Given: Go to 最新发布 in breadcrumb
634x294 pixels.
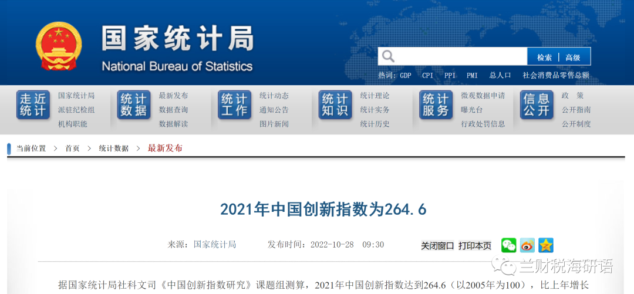Looking at the screenshot, I should [165, 148].
